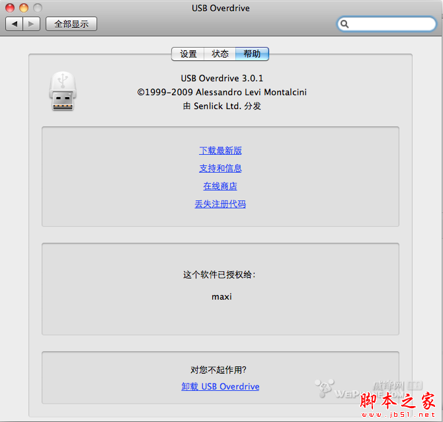Open the 下载最新版 link
Image resolution: width=443 pixels, height=422 pixels.
click(x=220, y=150)
